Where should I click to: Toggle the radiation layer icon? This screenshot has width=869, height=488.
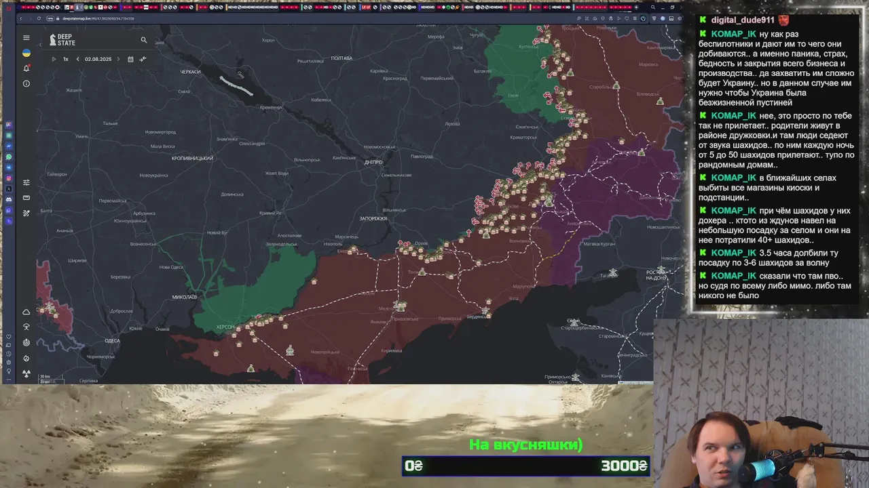click(26, 373)
